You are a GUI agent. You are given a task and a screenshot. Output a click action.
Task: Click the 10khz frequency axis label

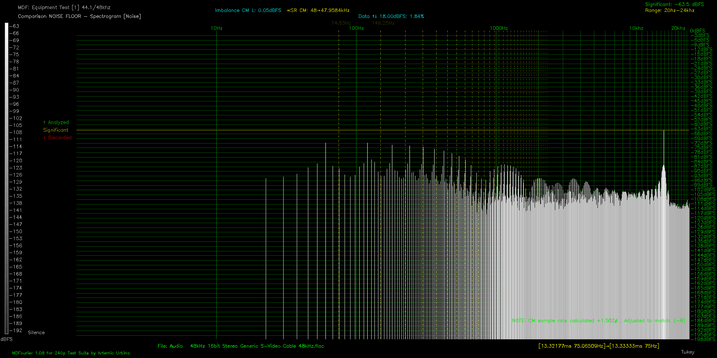click(x=636, y=28)
